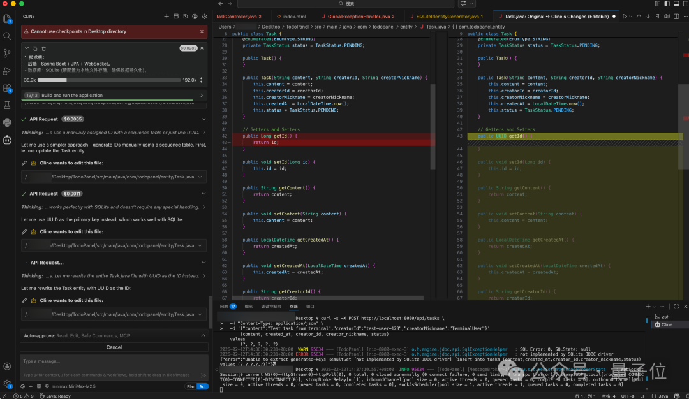689x399 pixels.
Task: Split the editor right icon
Action: [x=676, y=16]
